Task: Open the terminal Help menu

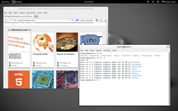Action: click(114, 51)
